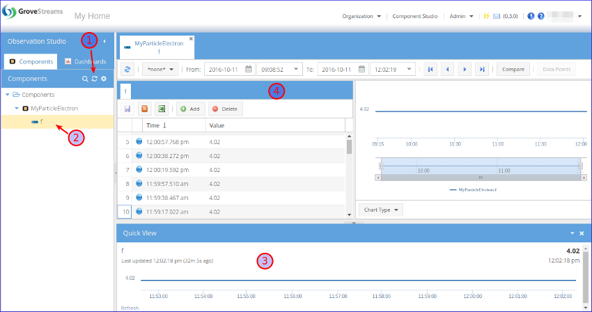Export data with the Excel icon
This screenshot has width=592, height=312.
coord(161,109)
